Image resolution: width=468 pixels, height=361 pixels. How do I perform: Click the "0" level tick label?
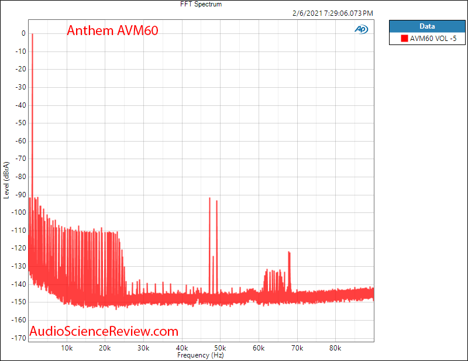click(23, 33)
